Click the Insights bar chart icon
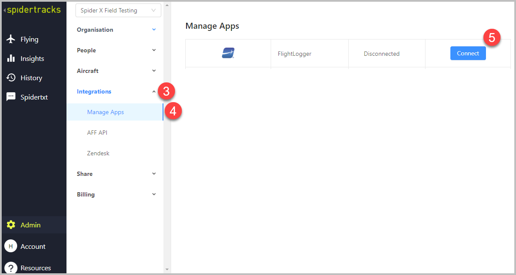 click(11, 58)
